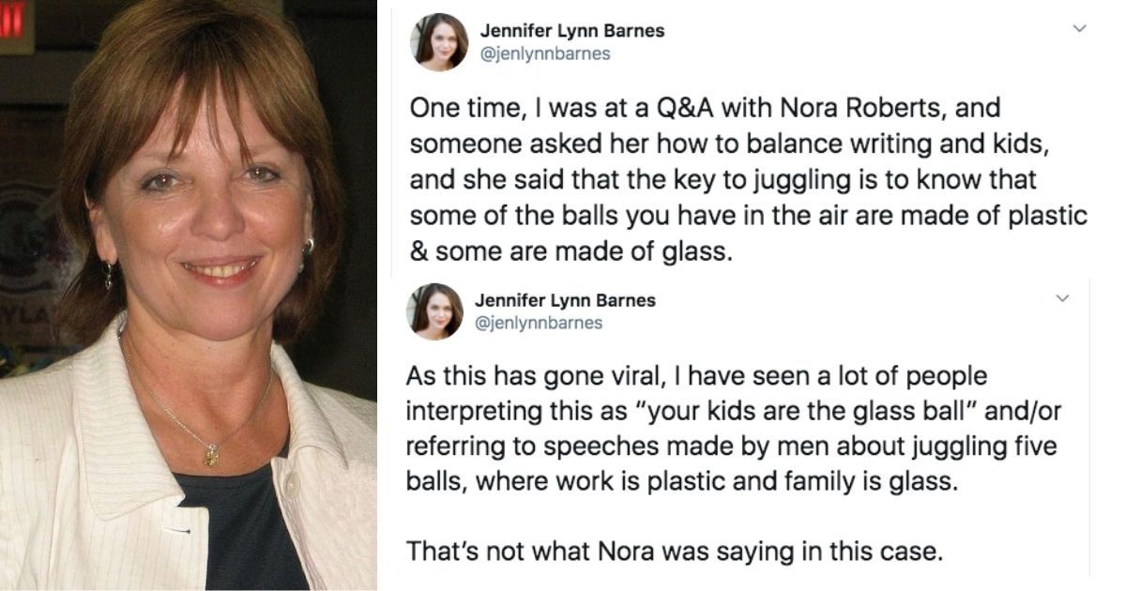Open the chevron menu on the Q&A tweet
This screenshot has width=1126, height=591.
pos(1079,29)
